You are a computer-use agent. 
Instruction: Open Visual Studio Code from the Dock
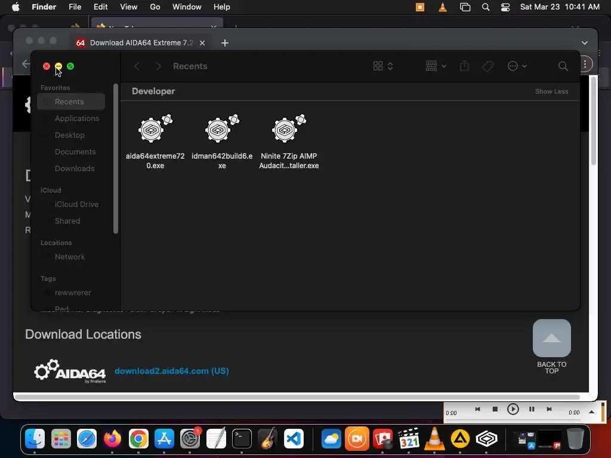[294, 439]
